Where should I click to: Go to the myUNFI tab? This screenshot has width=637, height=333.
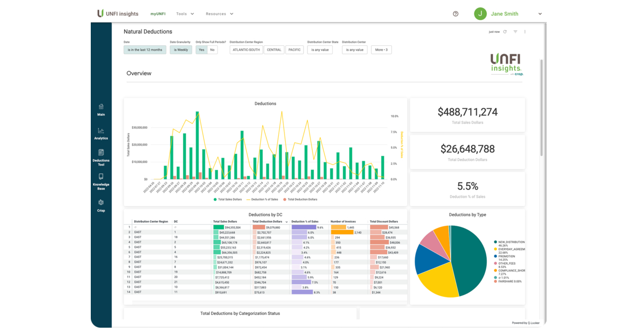[157, 14]
